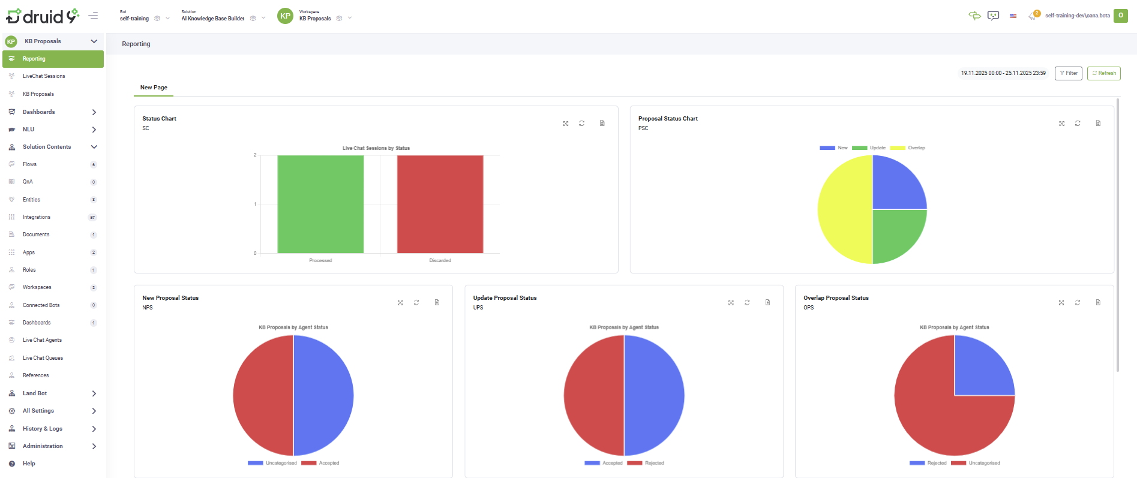Click the date range 19.11.2025 - 25.11.2025

pos(1003,73)
